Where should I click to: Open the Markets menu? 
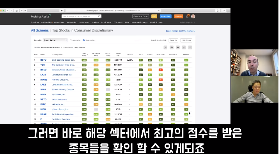click(x=95, y=23)
